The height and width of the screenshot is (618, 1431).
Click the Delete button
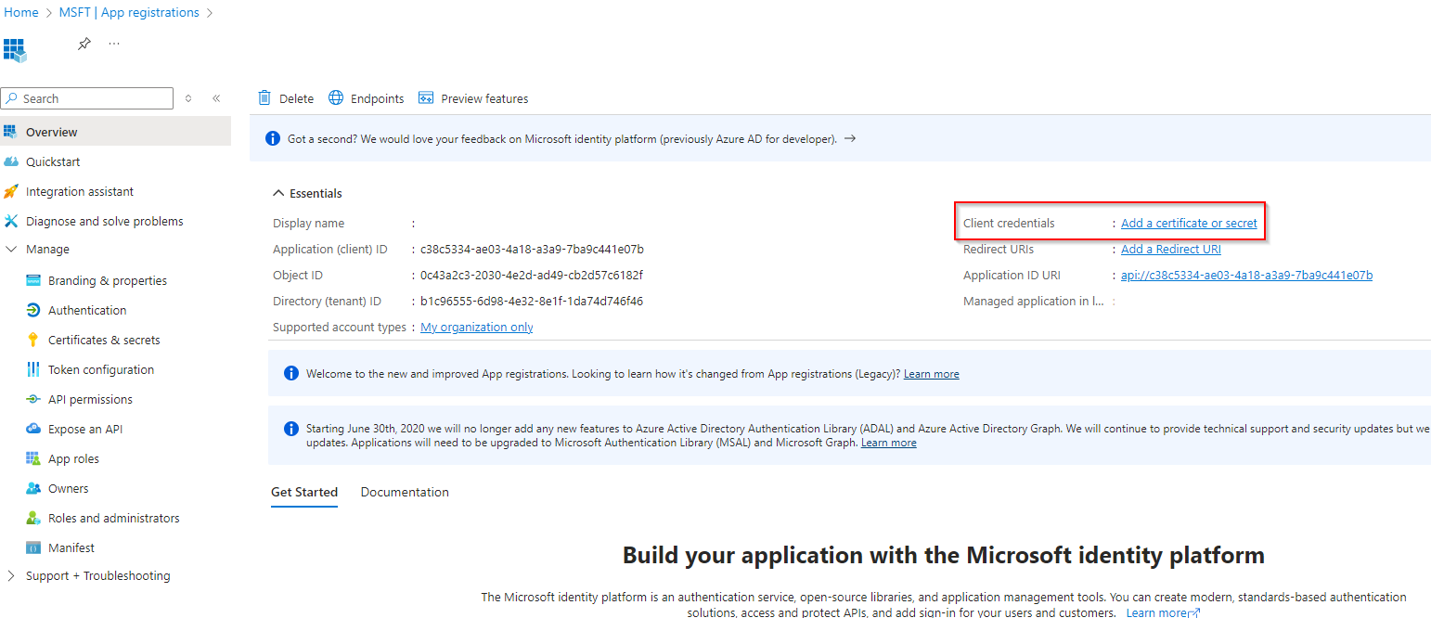(x=286, y=98)
